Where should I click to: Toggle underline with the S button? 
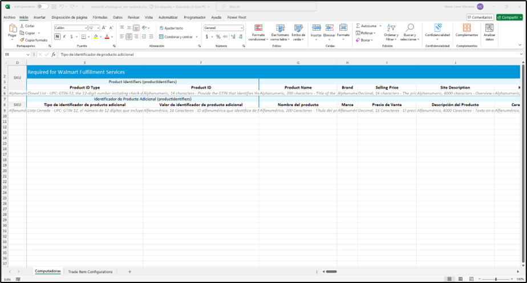pos(72,36)
